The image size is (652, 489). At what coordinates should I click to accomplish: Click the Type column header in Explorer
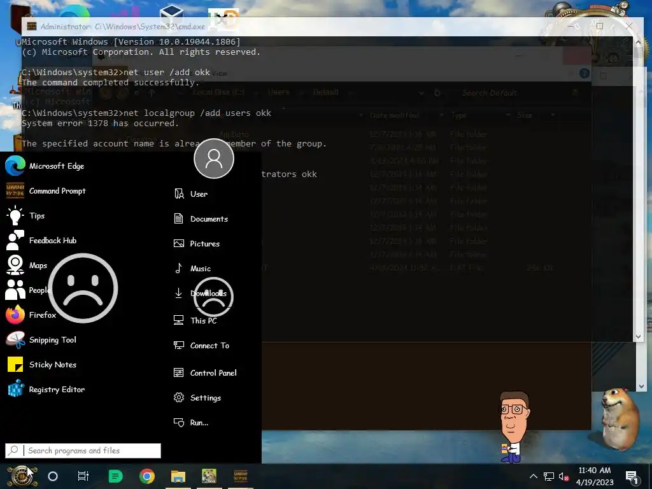(x=458, y=115)
